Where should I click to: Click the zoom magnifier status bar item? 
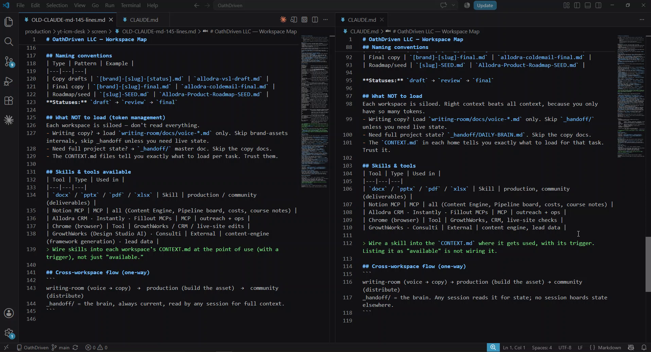click(493, 348)
